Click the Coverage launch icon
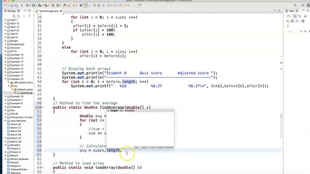 (40, 5)
